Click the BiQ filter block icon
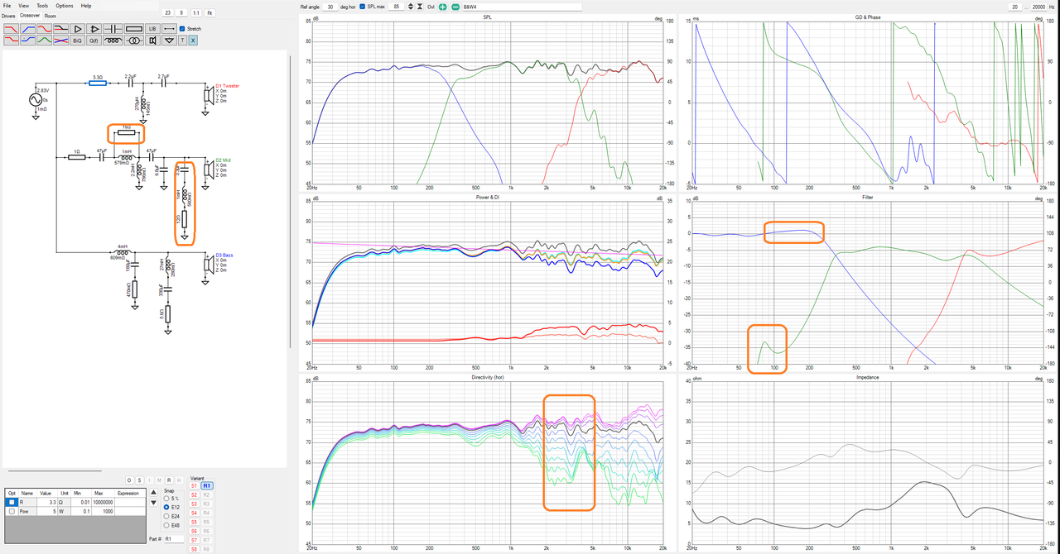Viewport: 1060px width, 554px height. 77,41
